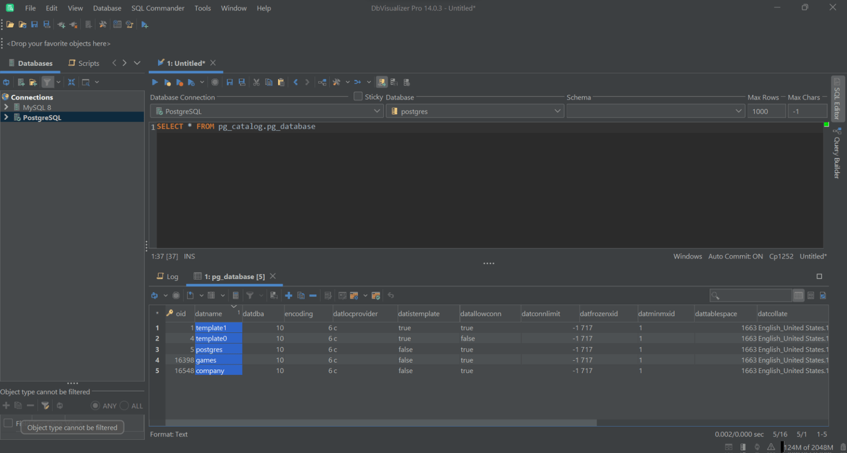The height and width of the screenshot is (453, 847).
Task: Click the calculator icon above the result grid
Action: tap(236, 295)
